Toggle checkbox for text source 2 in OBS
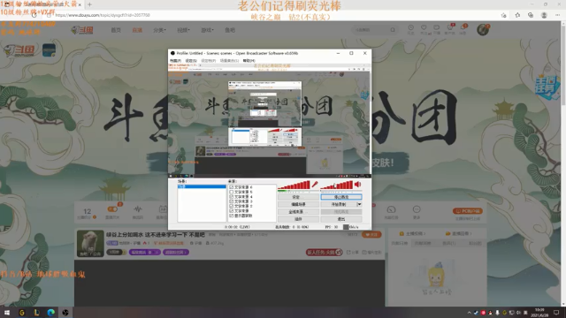Screen dimensions: 566x318 tap(232, 206)
